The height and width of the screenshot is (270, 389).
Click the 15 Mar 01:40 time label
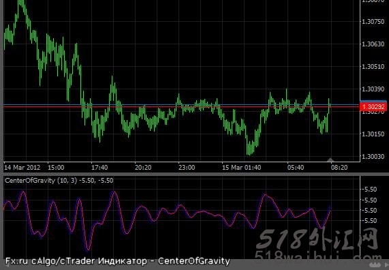(241, 168)
